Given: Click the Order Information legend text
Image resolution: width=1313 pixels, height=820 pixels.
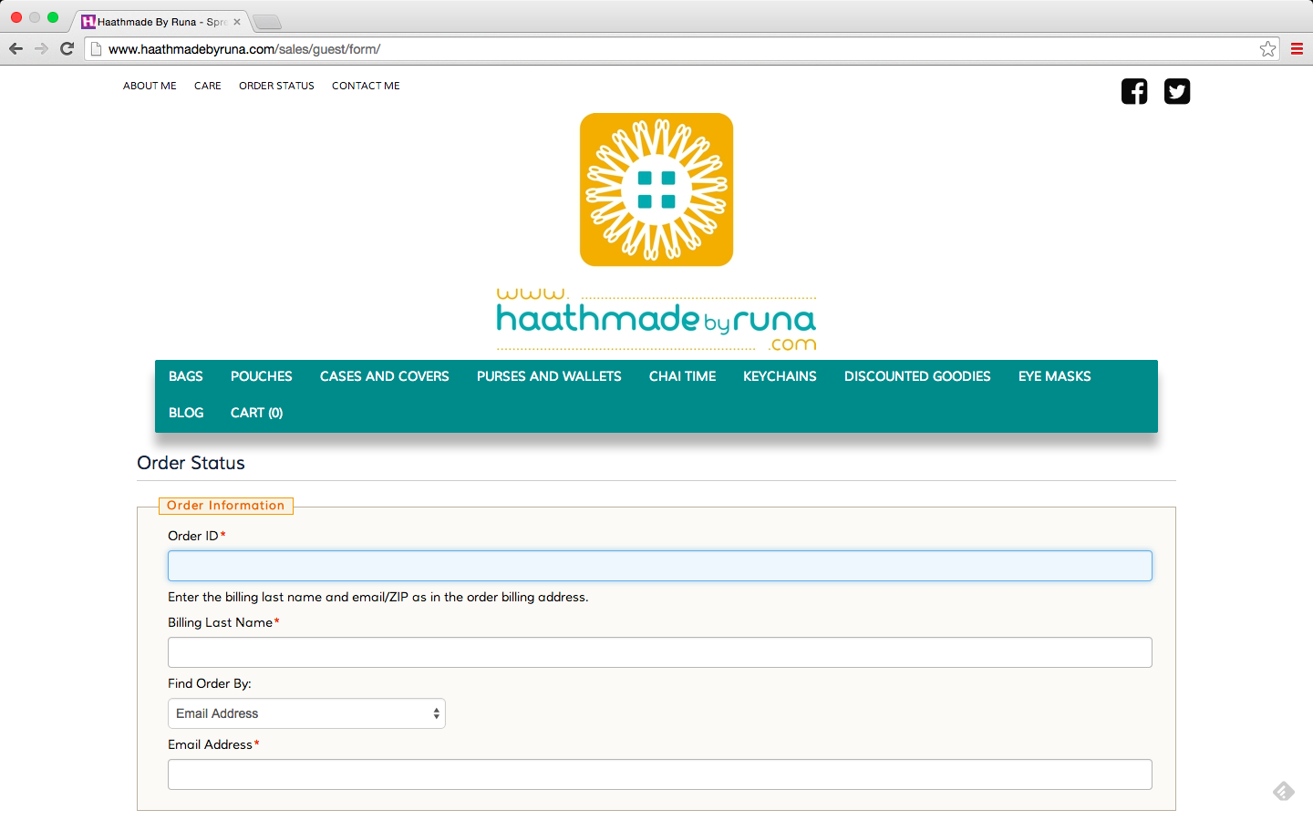Looking at the screenshot, I should [225, 506].
